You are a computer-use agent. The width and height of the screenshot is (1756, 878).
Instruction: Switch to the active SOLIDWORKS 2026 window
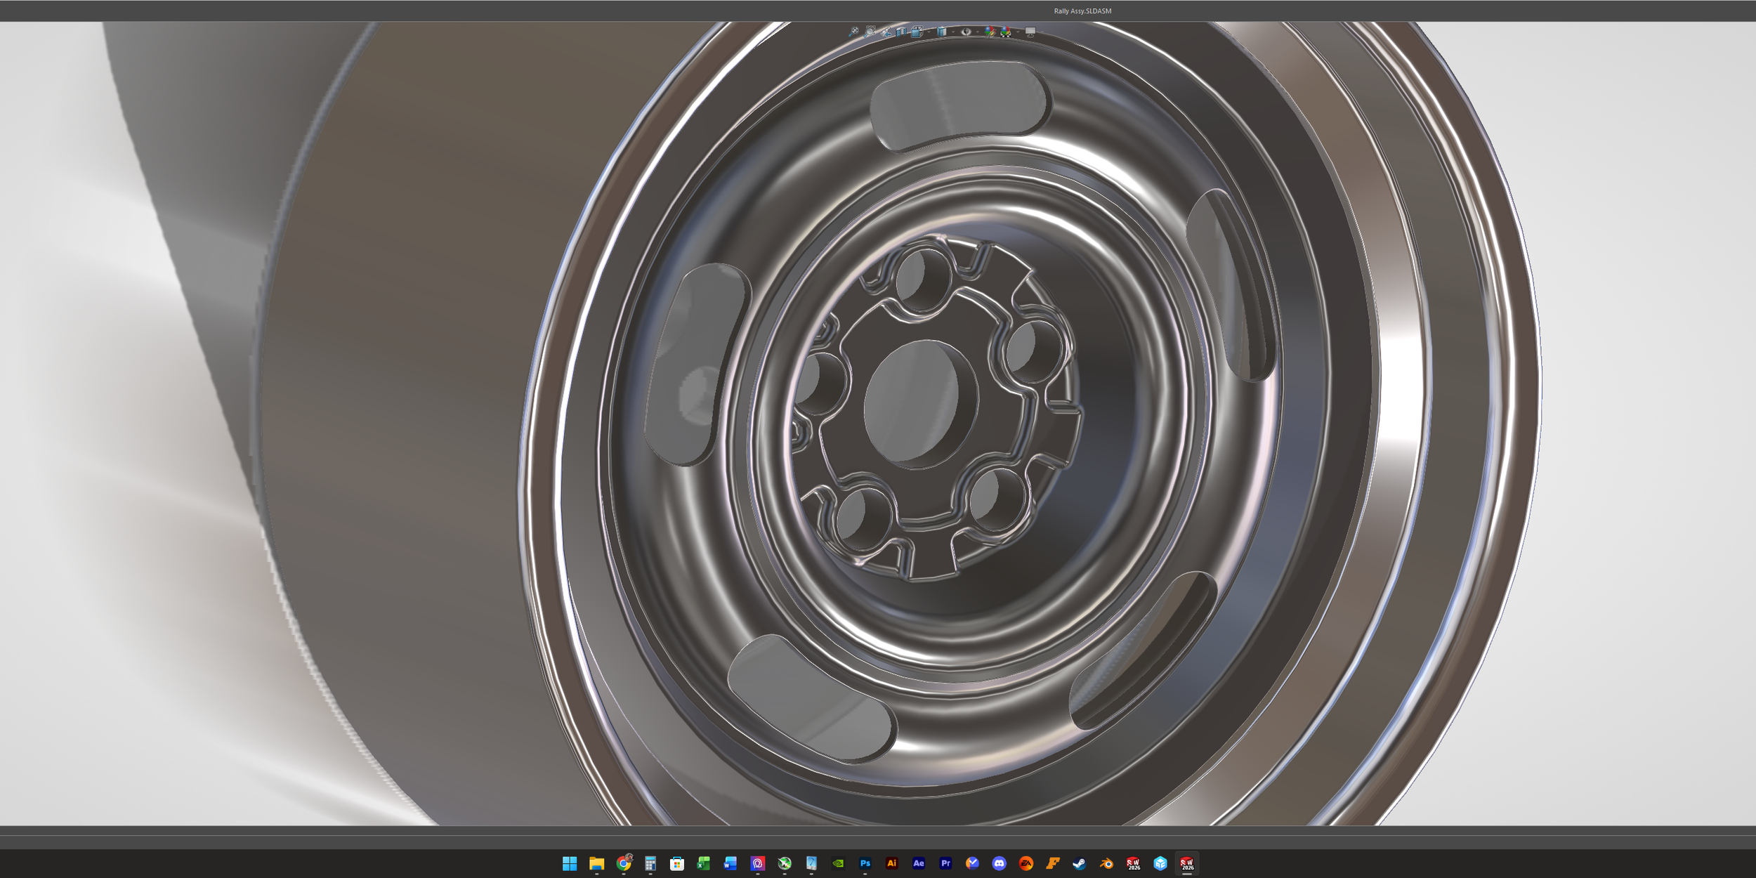[x=1187, y=863]
